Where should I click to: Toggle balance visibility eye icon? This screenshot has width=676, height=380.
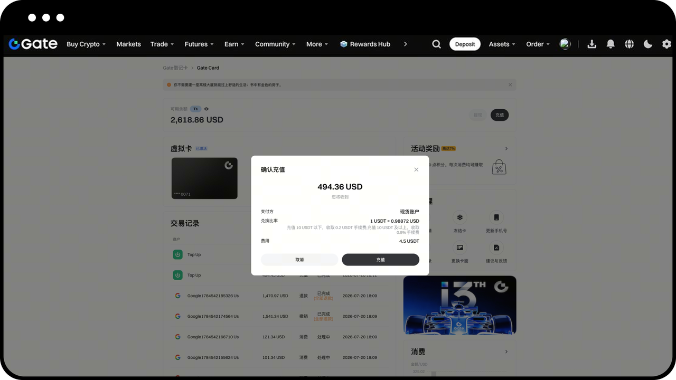point(206,109)
